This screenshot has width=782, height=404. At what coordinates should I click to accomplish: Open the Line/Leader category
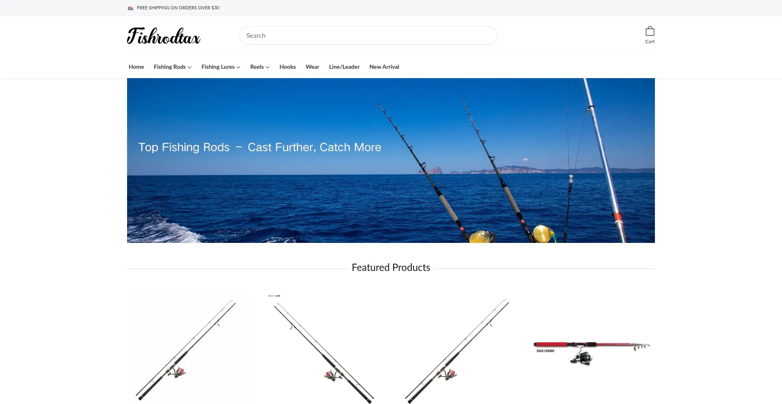click(344, 67)
